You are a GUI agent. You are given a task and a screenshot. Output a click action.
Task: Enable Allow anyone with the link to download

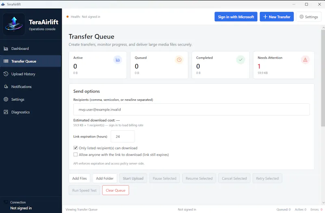[x=76, y=154]
